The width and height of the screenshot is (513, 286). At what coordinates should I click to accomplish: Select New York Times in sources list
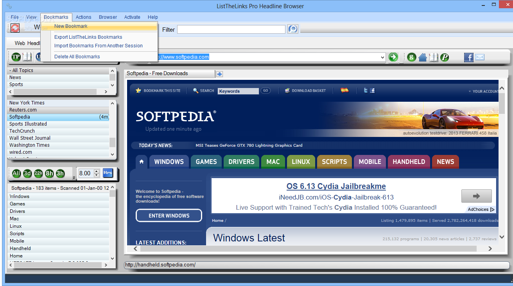pyautogui.click(x=59, y=103)
